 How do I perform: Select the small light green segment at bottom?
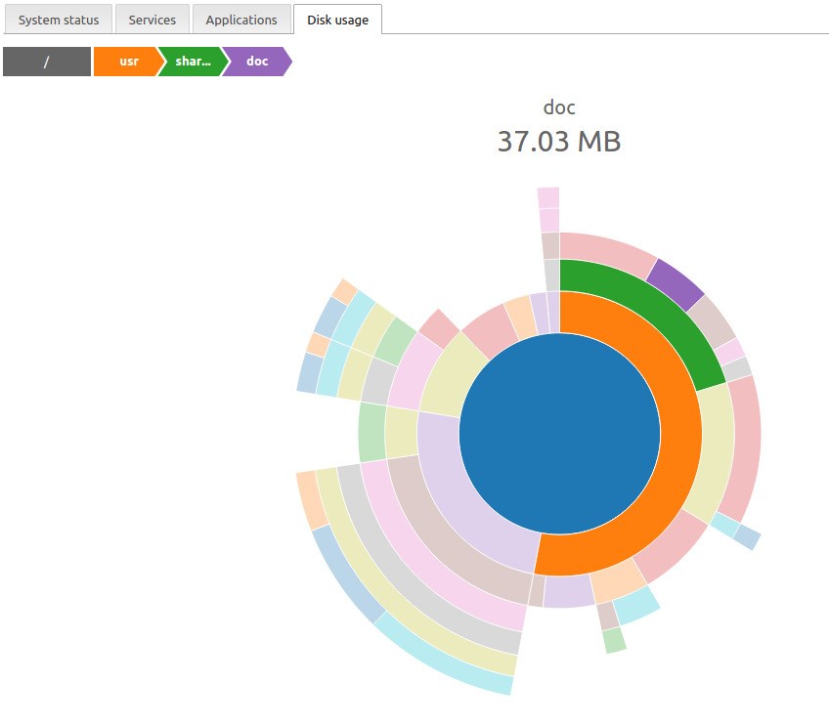[x=614, y=640]
